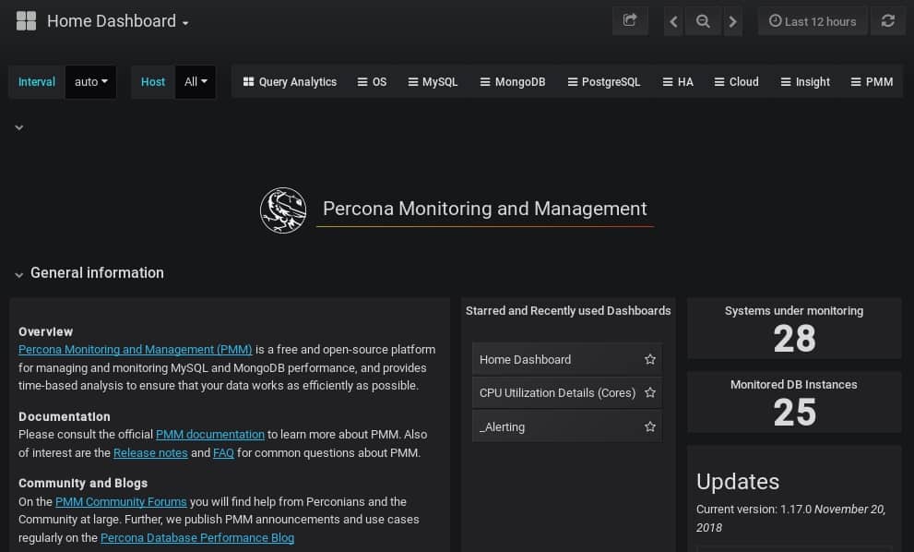
Task: Click the Monitored DB Instances value 25
Action: point(794,413)
